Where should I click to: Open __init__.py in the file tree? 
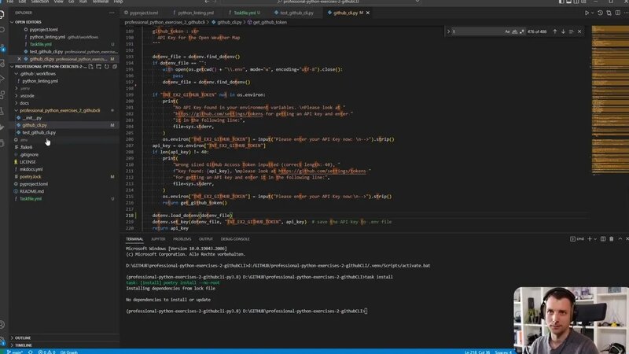(x=64, y=118)
